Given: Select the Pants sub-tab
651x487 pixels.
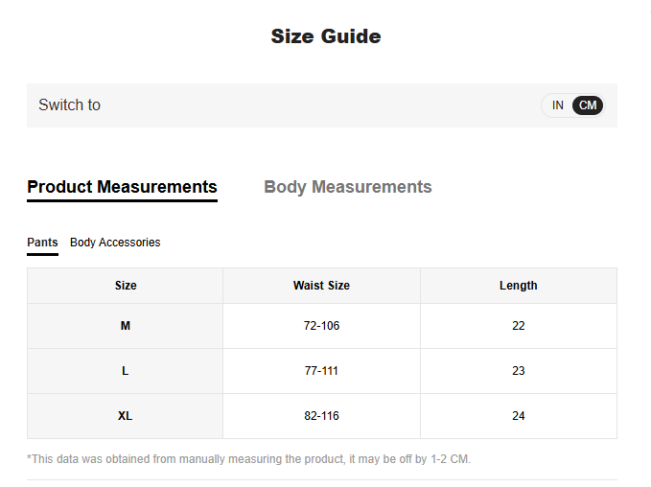Looking at the screenshot, I should [x=42, y=243].
